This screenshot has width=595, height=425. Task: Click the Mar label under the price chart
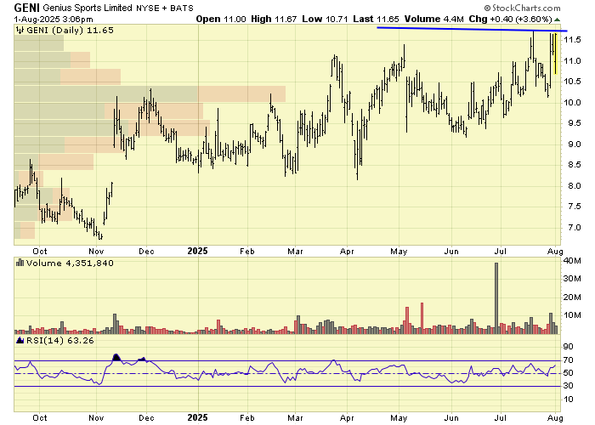pos(295,252)
